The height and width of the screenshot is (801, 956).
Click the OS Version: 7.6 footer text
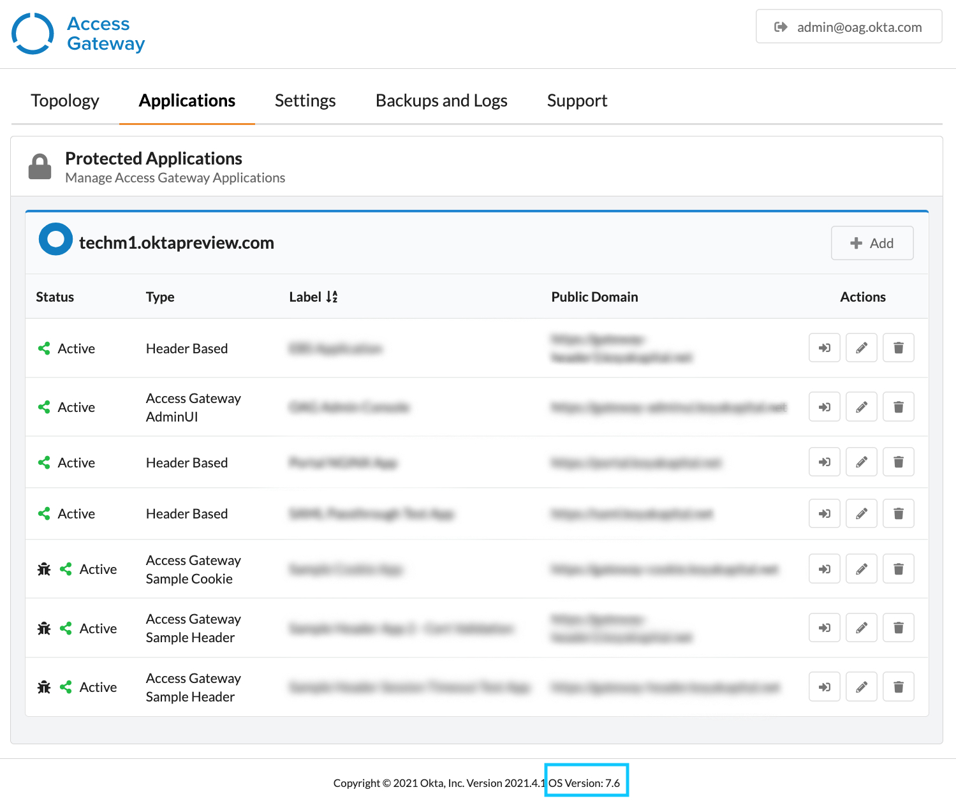click(x=584, y=783)
